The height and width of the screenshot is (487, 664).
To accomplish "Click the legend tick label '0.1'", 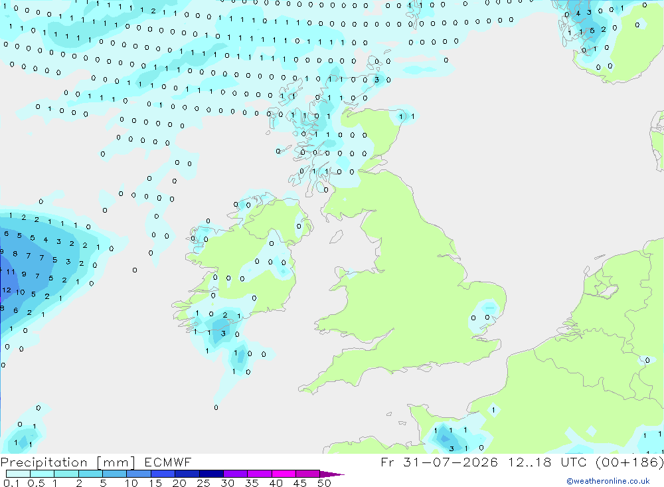I will pos(11,483).
